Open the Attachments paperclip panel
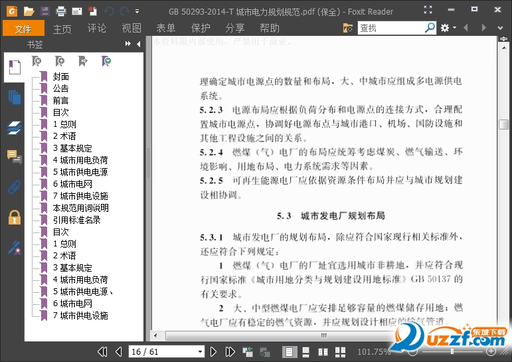The image size is (512, 362). click(x=15, y=187)
